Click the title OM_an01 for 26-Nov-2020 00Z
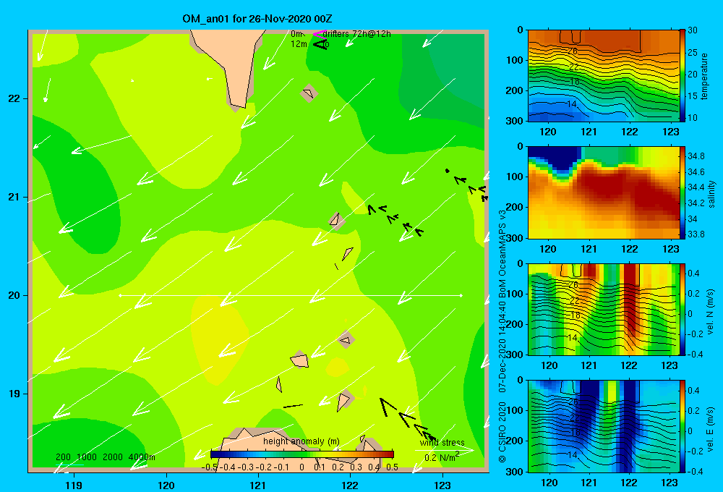 coord(257,19)
